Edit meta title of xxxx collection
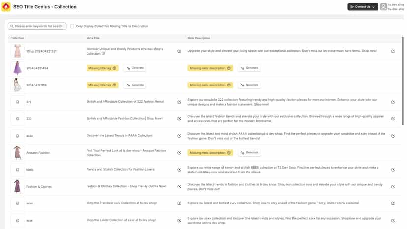Screen dimensions: 407x229 [x=179, y=221]
